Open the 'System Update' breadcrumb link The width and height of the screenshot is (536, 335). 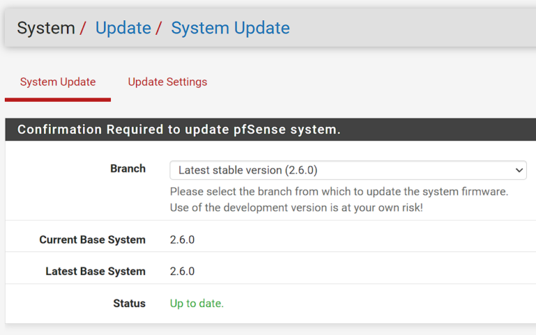point(230,28)
